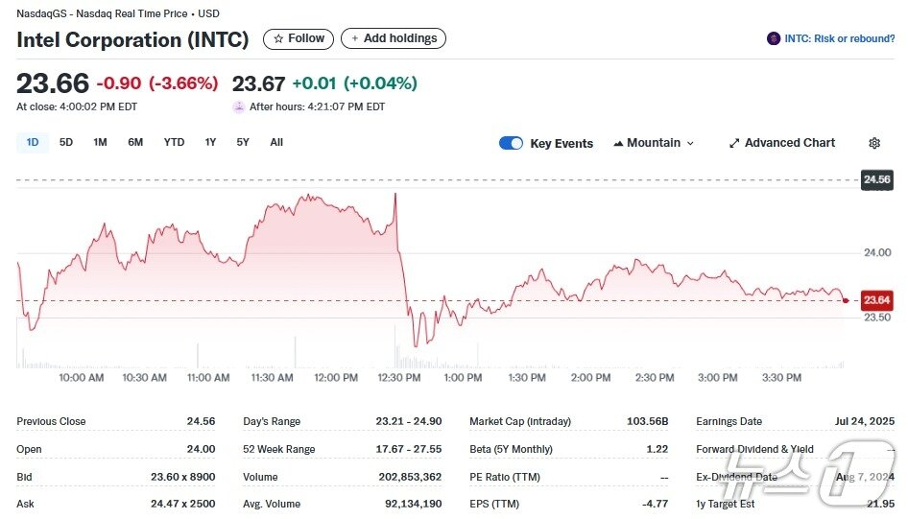Switch to the 5D time range

point(66,142)
